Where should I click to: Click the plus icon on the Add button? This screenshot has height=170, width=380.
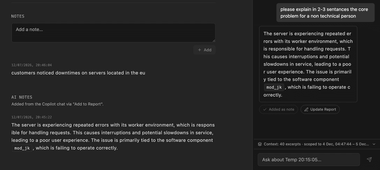pos(200,50)
